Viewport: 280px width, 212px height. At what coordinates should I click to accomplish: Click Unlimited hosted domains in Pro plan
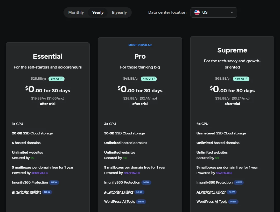126,143
